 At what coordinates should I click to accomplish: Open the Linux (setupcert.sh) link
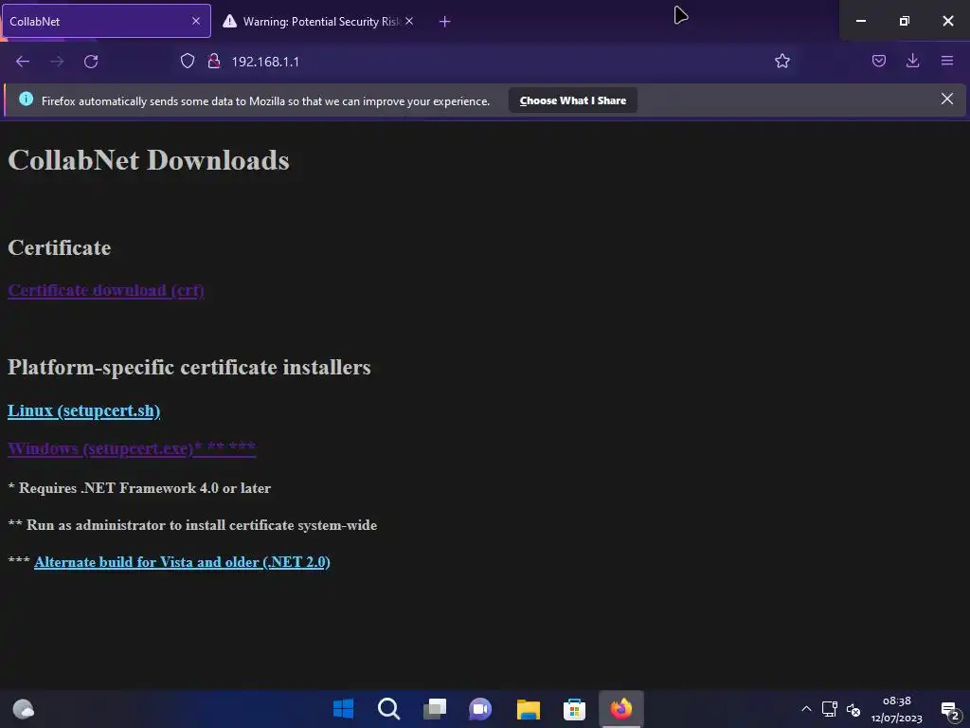click(x=84, y=411)
